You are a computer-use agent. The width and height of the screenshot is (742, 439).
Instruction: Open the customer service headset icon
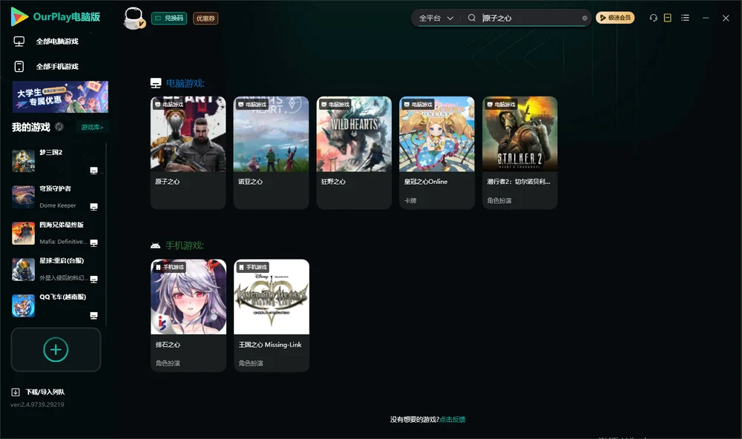click(653, 18)
